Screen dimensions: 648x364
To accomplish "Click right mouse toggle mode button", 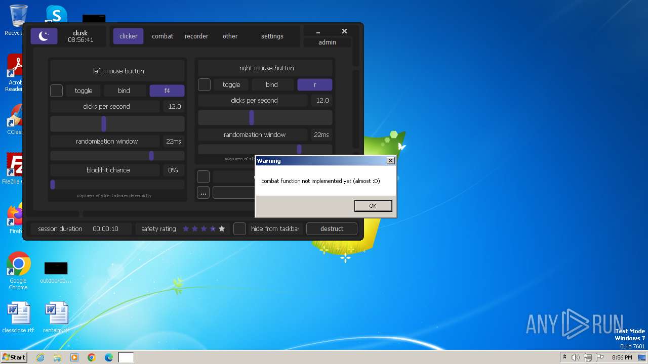I will 231,84.
